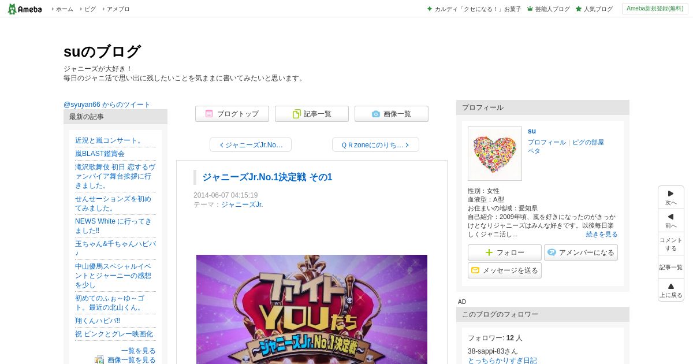The image size is (693, 364).
Task: Click the green documents icon on 記事一覧
Action: pyautogui.click(x=296, y=114)
